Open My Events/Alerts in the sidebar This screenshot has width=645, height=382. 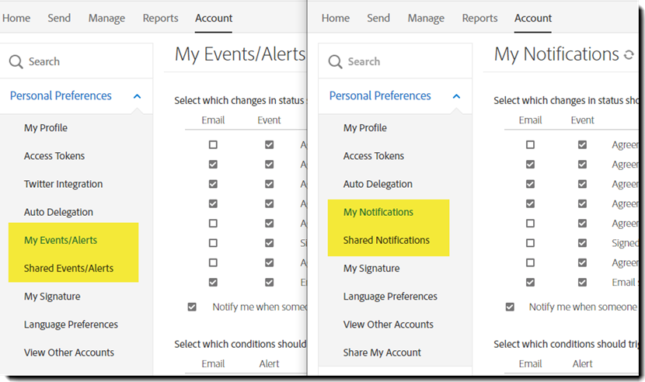tap(61, 240)
